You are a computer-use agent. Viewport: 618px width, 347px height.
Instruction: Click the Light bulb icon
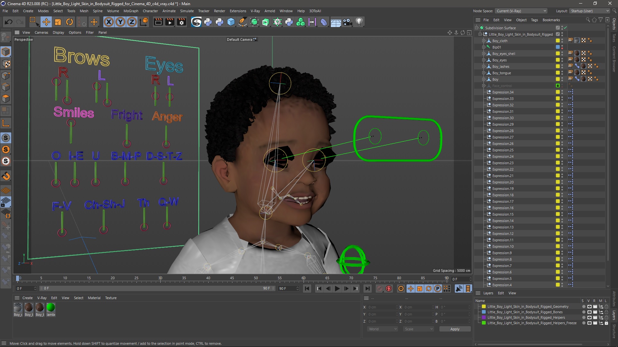pyautogui.click(x=359, y=22)
